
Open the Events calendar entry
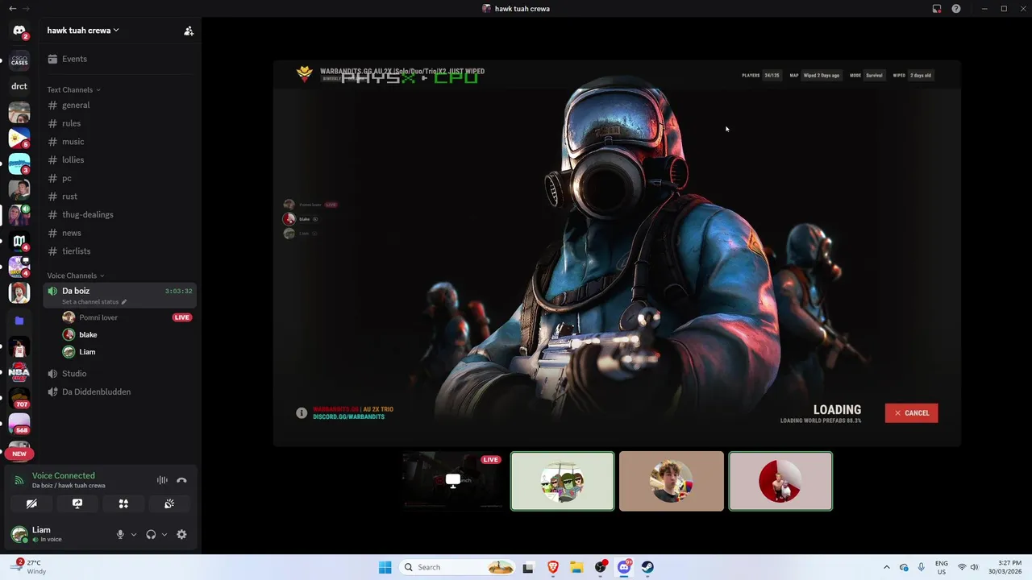pos(119,59)
